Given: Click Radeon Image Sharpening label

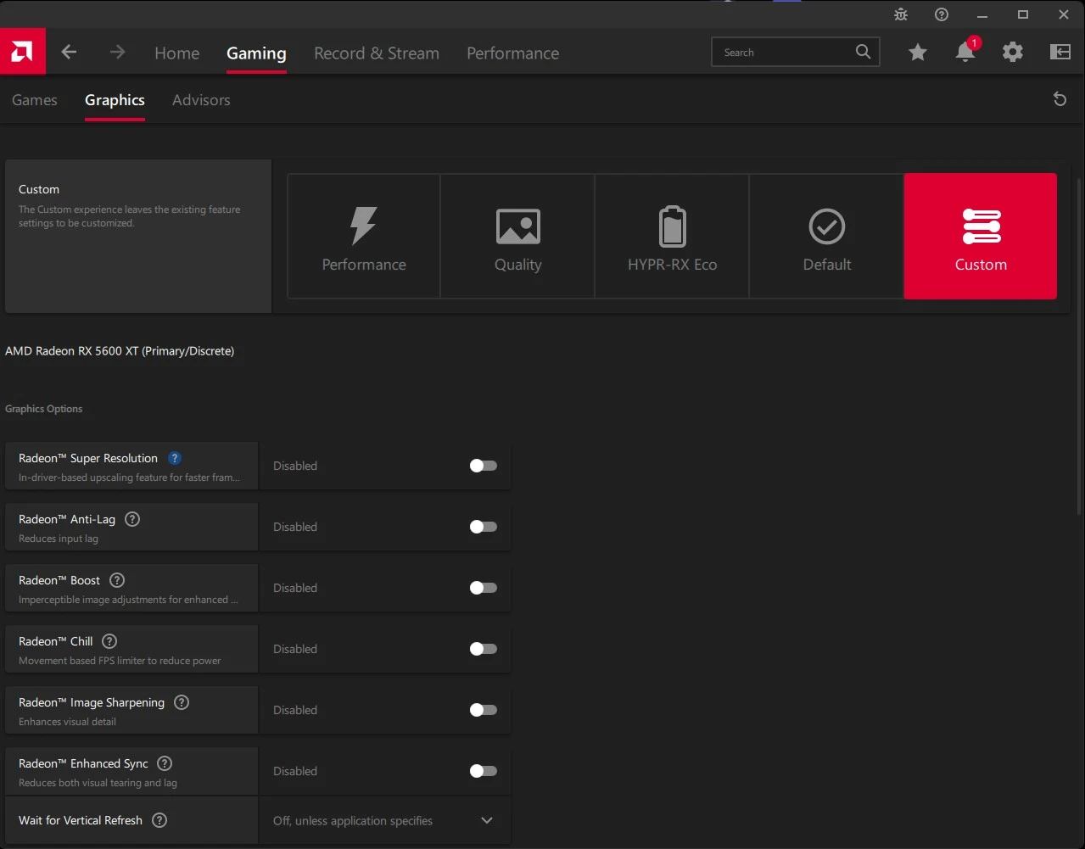Looking at the screenshot, I should (92, 702).
